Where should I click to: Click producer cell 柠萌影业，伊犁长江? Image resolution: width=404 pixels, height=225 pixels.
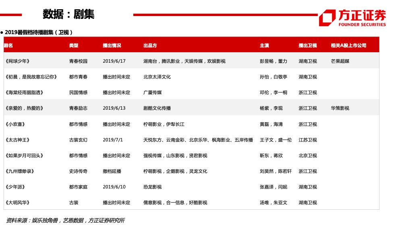coord(164,124)
